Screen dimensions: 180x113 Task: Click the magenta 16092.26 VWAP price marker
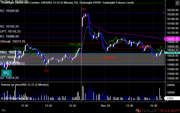tap(172, 39)
